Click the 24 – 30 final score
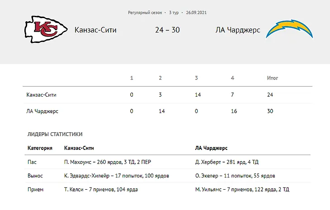Viewport: 330px width, 210px height. click(x=168, y=30)
